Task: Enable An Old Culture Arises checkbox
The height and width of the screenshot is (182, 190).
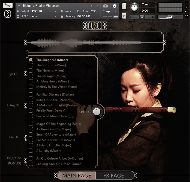Action: click(x=31, y=158)
